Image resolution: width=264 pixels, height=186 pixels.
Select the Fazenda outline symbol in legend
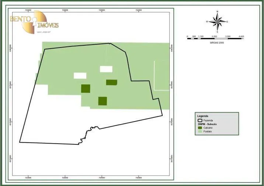click(200, 120)
